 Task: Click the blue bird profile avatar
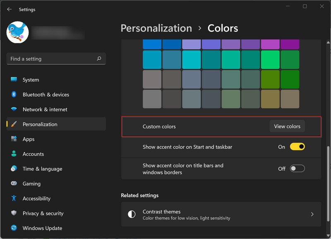[x=17, y=32]
